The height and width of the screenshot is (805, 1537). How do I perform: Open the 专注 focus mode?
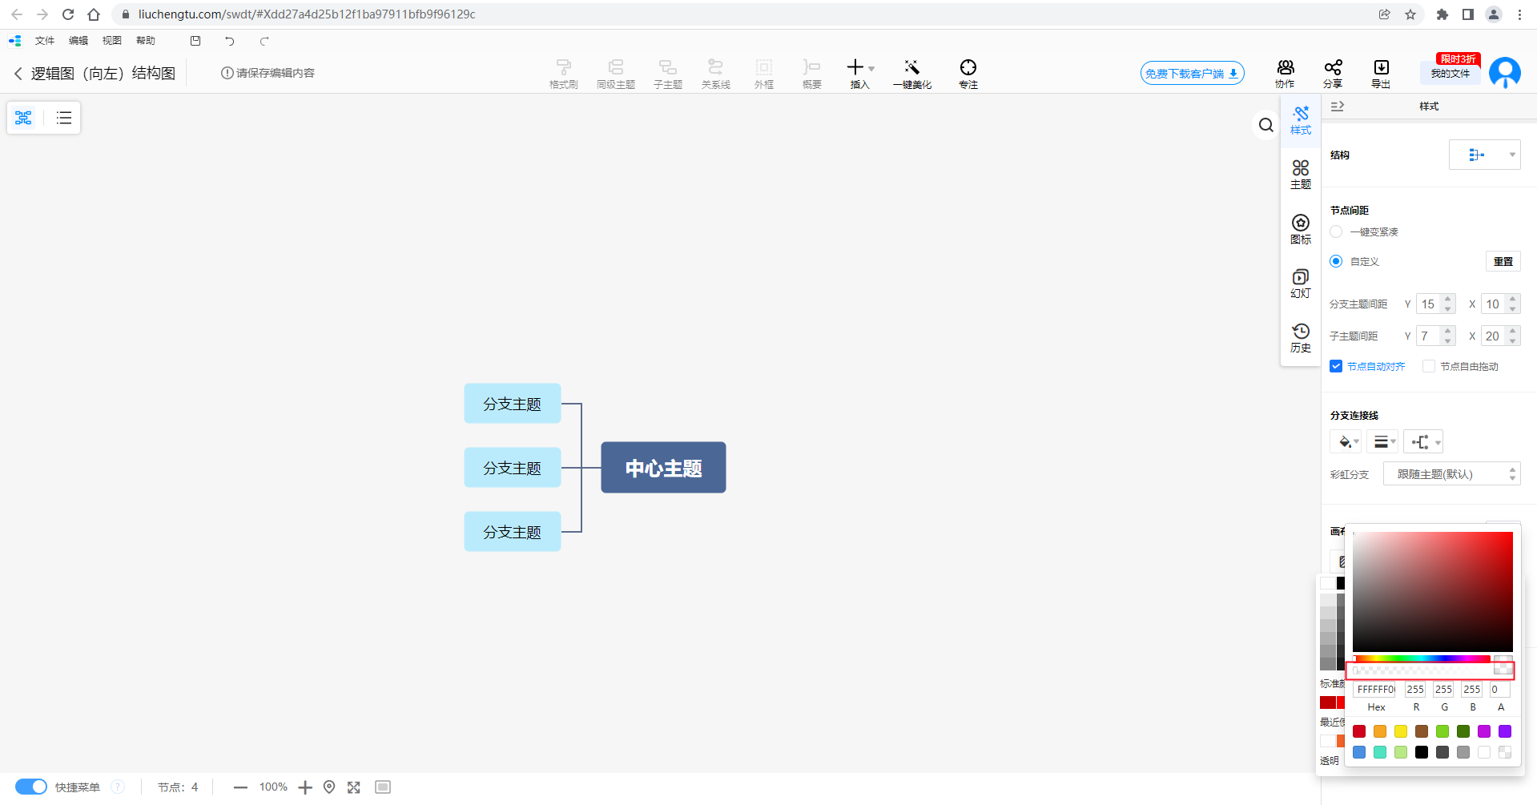tap(968, 72)
